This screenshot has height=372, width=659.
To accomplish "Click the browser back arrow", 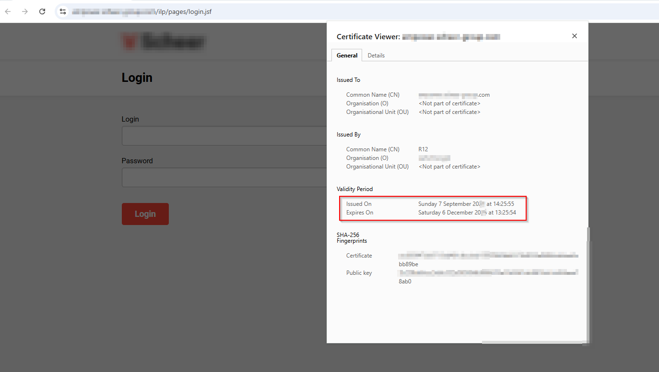I will 8,11.
